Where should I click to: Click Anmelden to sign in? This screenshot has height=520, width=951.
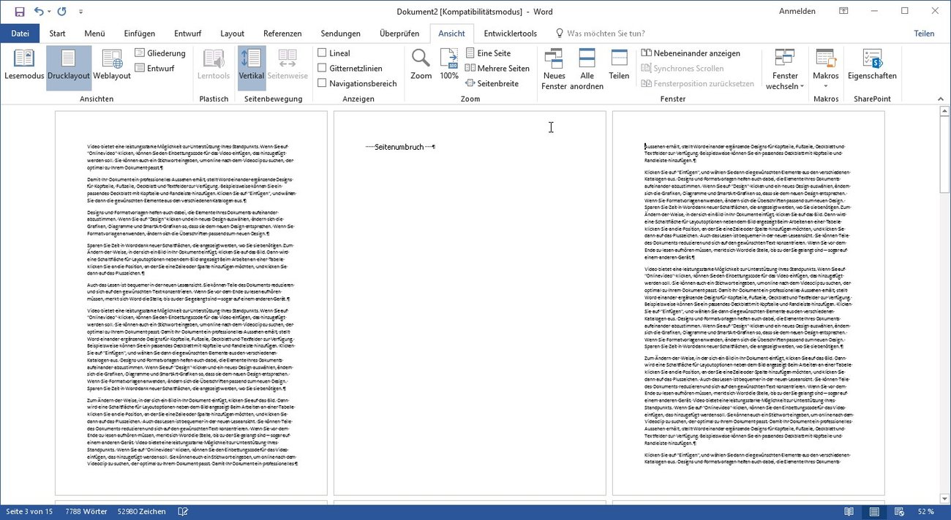coord(797,12)
